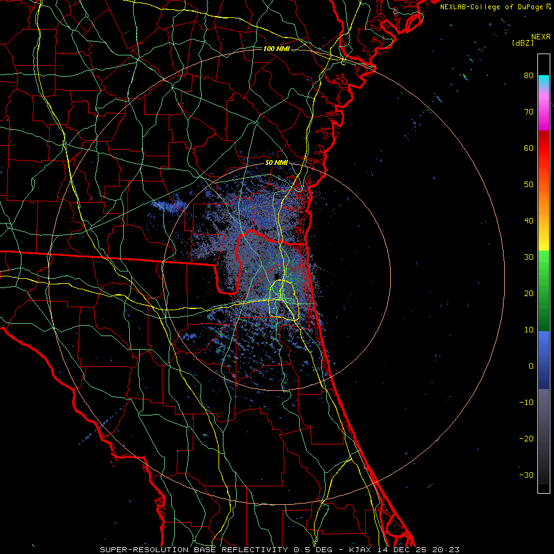Click the 80 dBZ scale value
Screen dimensions: 554x554
tap(529, 75)
